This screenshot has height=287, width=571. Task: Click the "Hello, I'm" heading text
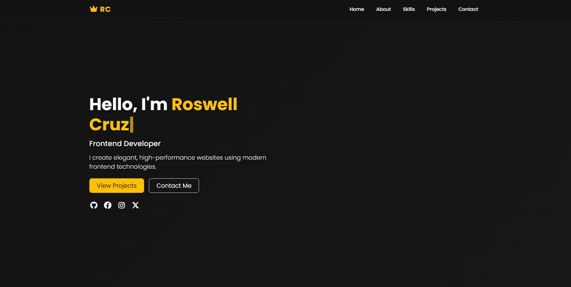(x=128, y=104)
